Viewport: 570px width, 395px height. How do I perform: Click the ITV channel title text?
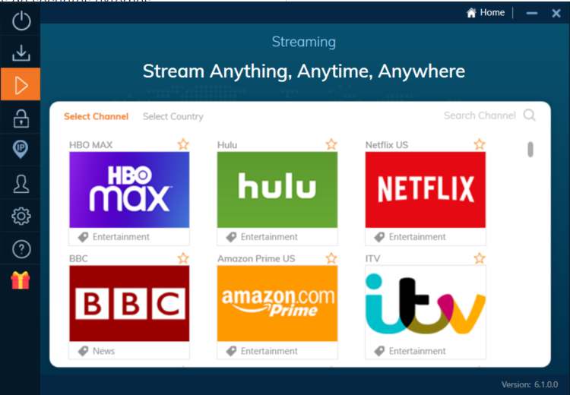372,259
